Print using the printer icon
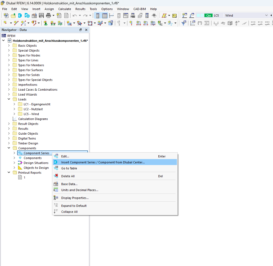 tap(48, 16)
